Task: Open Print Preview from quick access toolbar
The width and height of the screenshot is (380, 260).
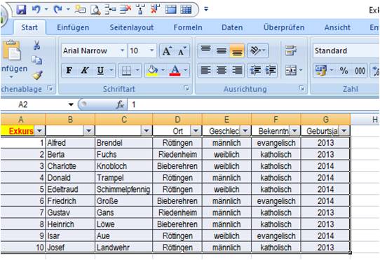Action: tap(95, 10)
